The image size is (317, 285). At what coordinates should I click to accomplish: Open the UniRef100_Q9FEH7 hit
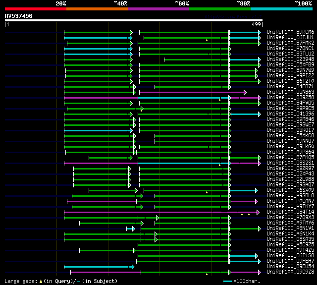pos(290,261)
